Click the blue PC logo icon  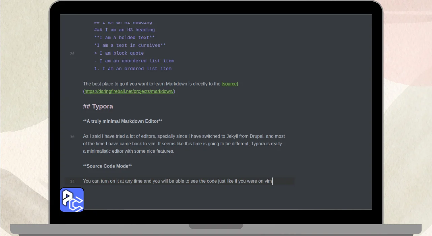tap(72, 200)
